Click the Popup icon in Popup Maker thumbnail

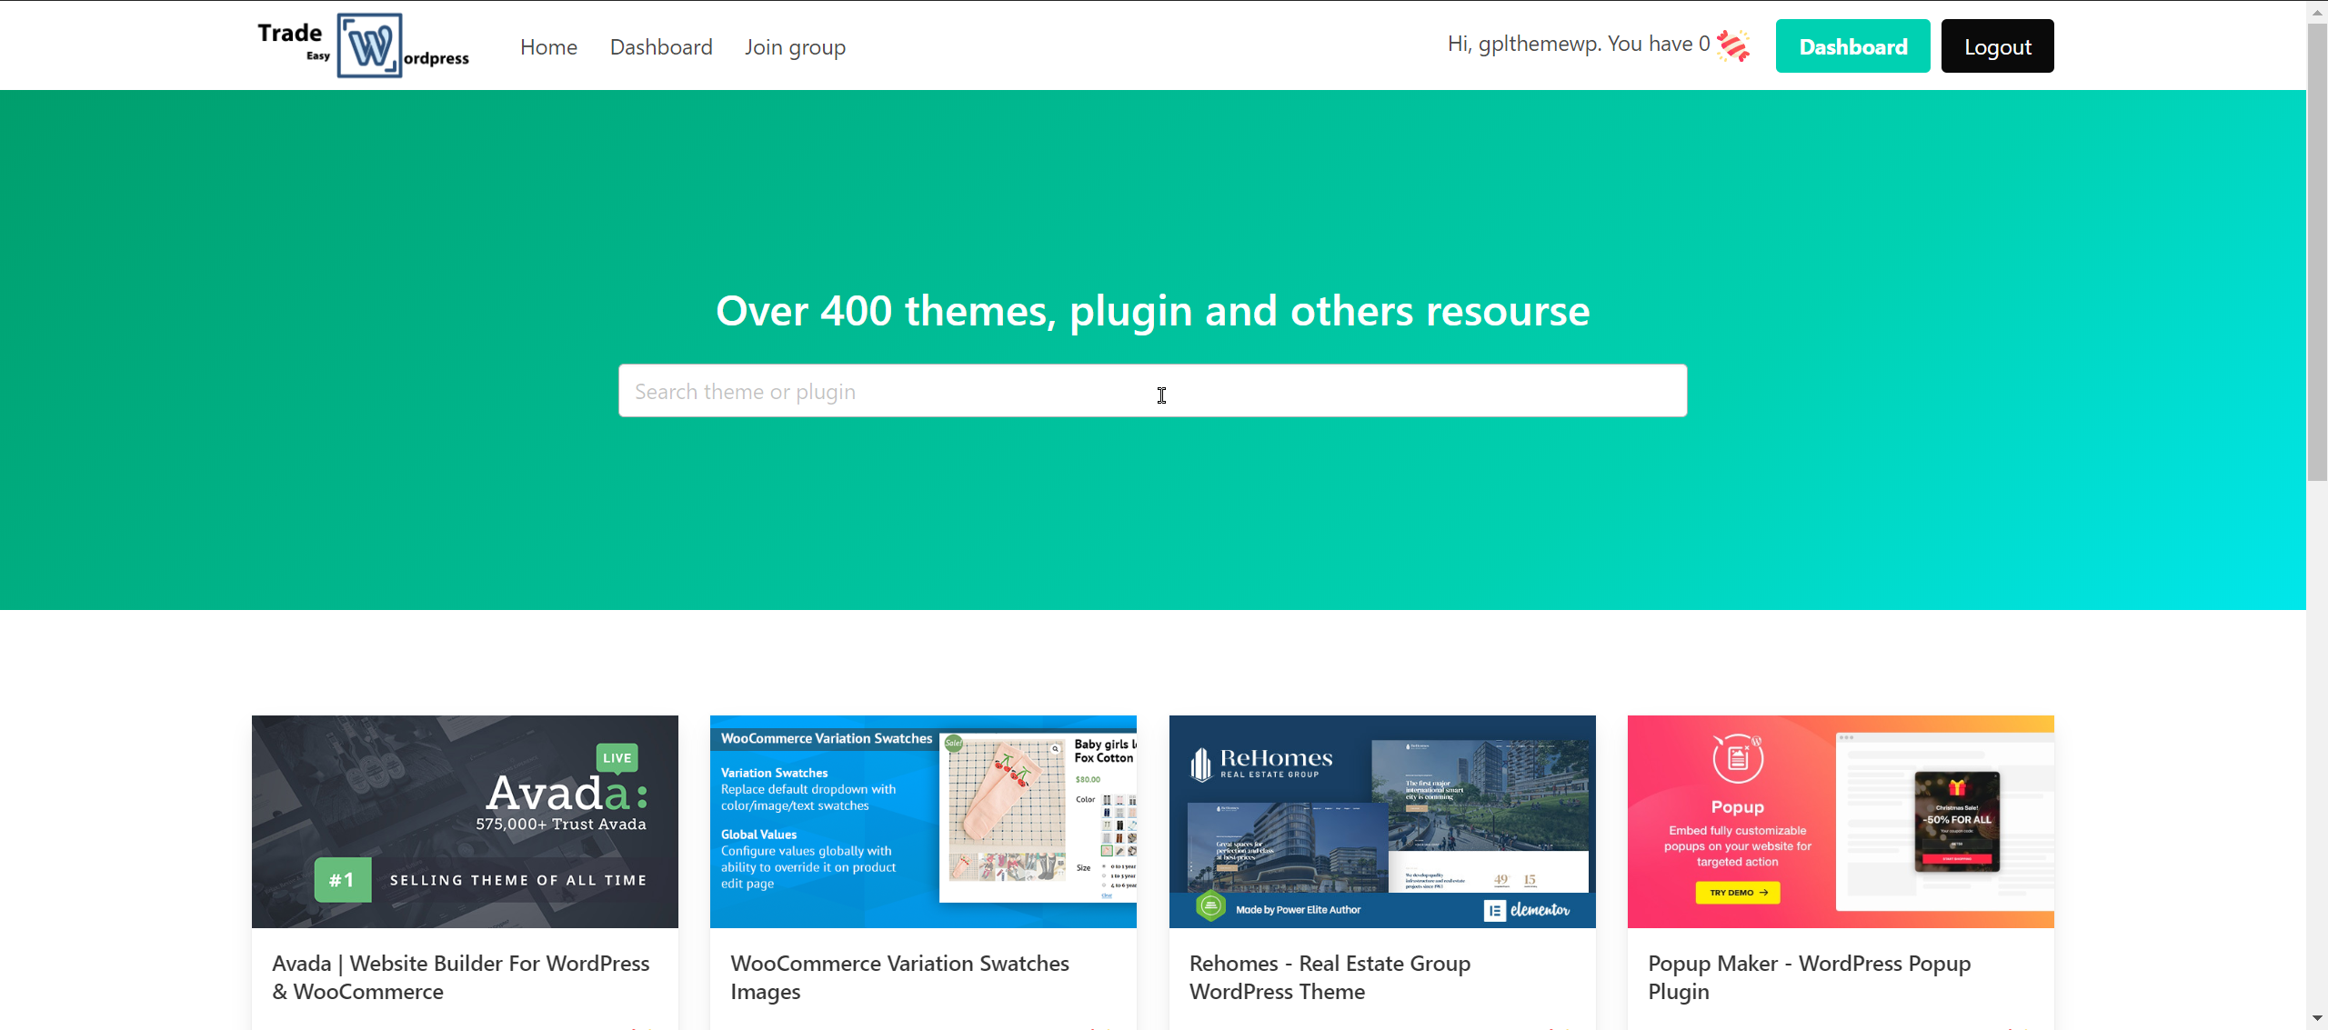[x=1737, y=759]
